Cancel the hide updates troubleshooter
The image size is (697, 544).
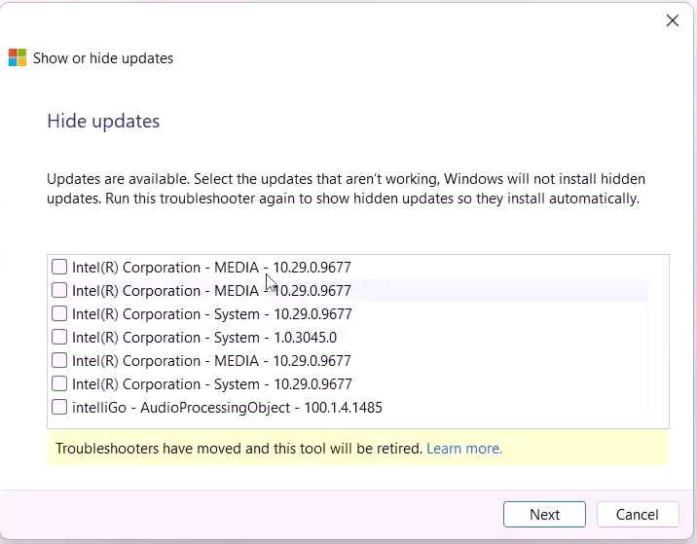click(x=638, y=514)
